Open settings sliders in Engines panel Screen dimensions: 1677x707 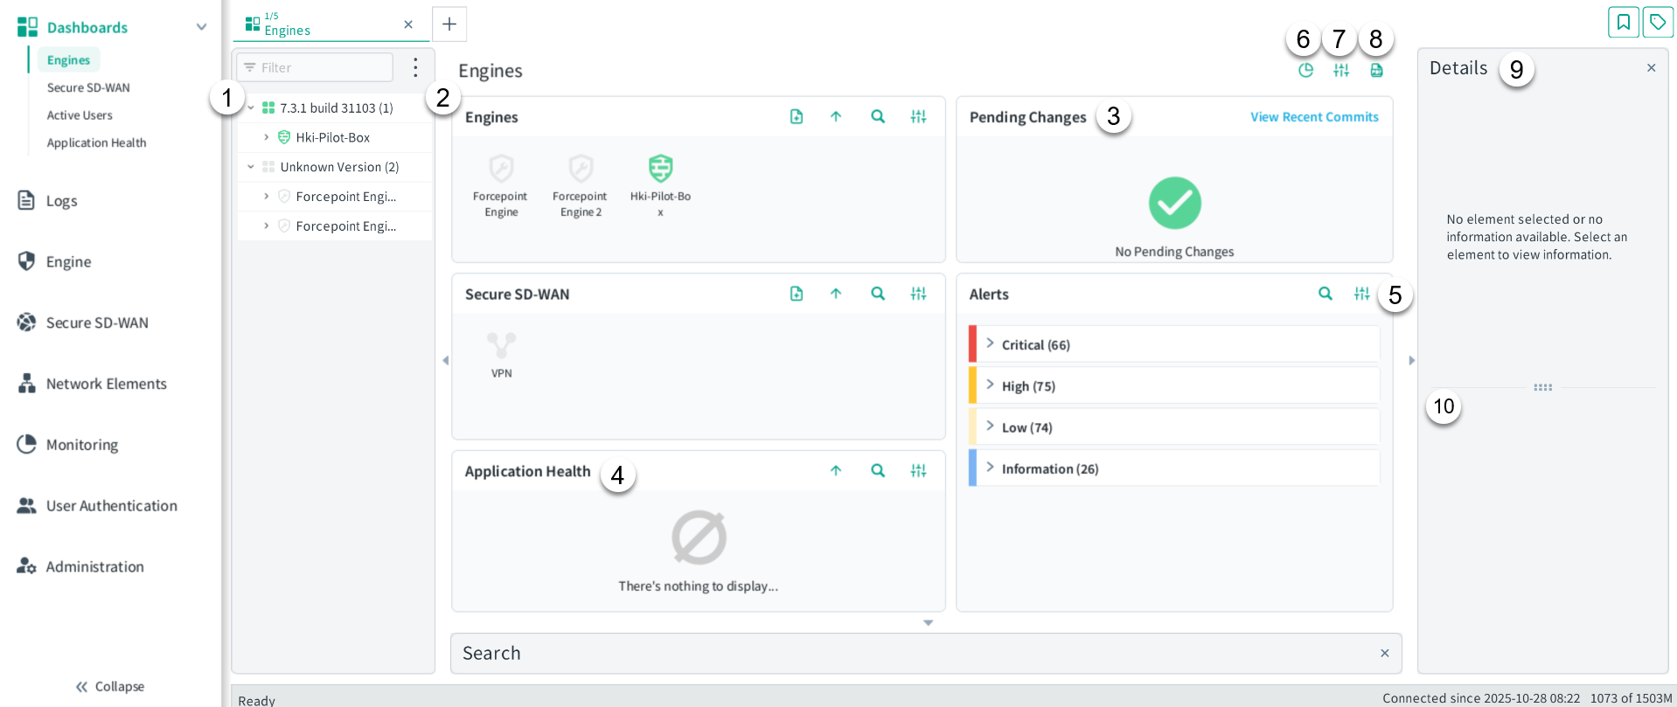tap(918, 116)
